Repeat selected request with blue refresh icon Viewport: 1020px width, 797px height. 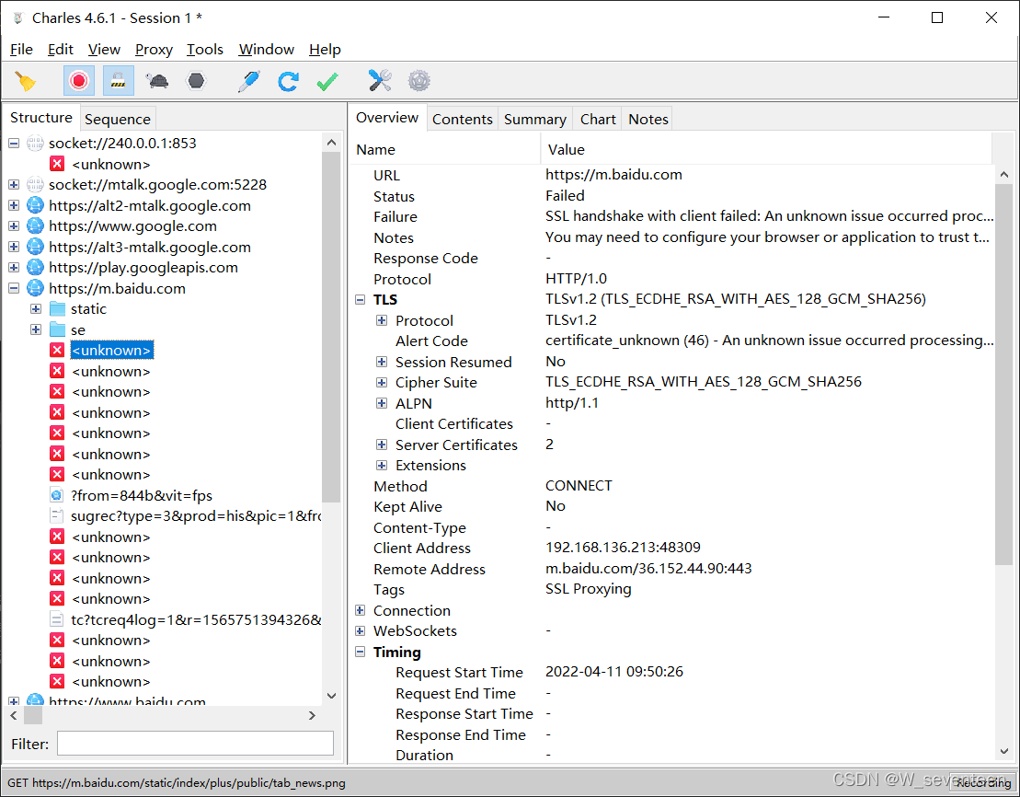pos(288,81)
